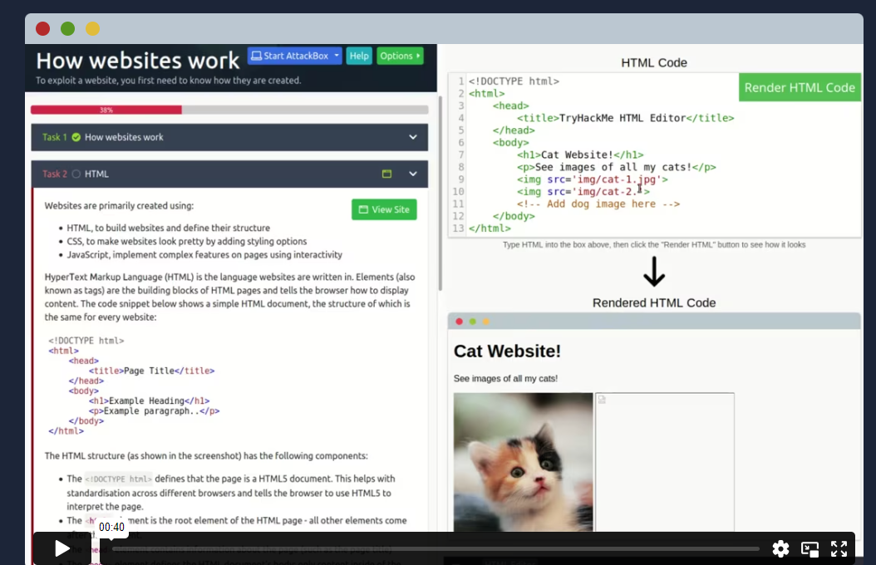Click the 38% room progress bar

click(229, 110)
